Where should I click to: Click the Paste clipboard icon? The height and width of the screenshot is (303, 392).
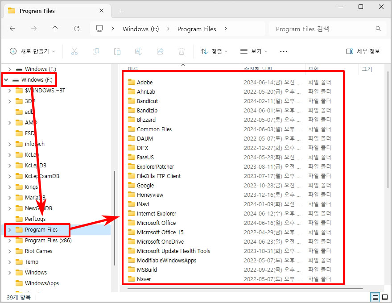117,52
